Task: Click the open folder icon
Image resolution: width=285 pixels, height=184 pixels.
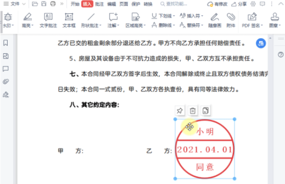Action: pos(35,4)
